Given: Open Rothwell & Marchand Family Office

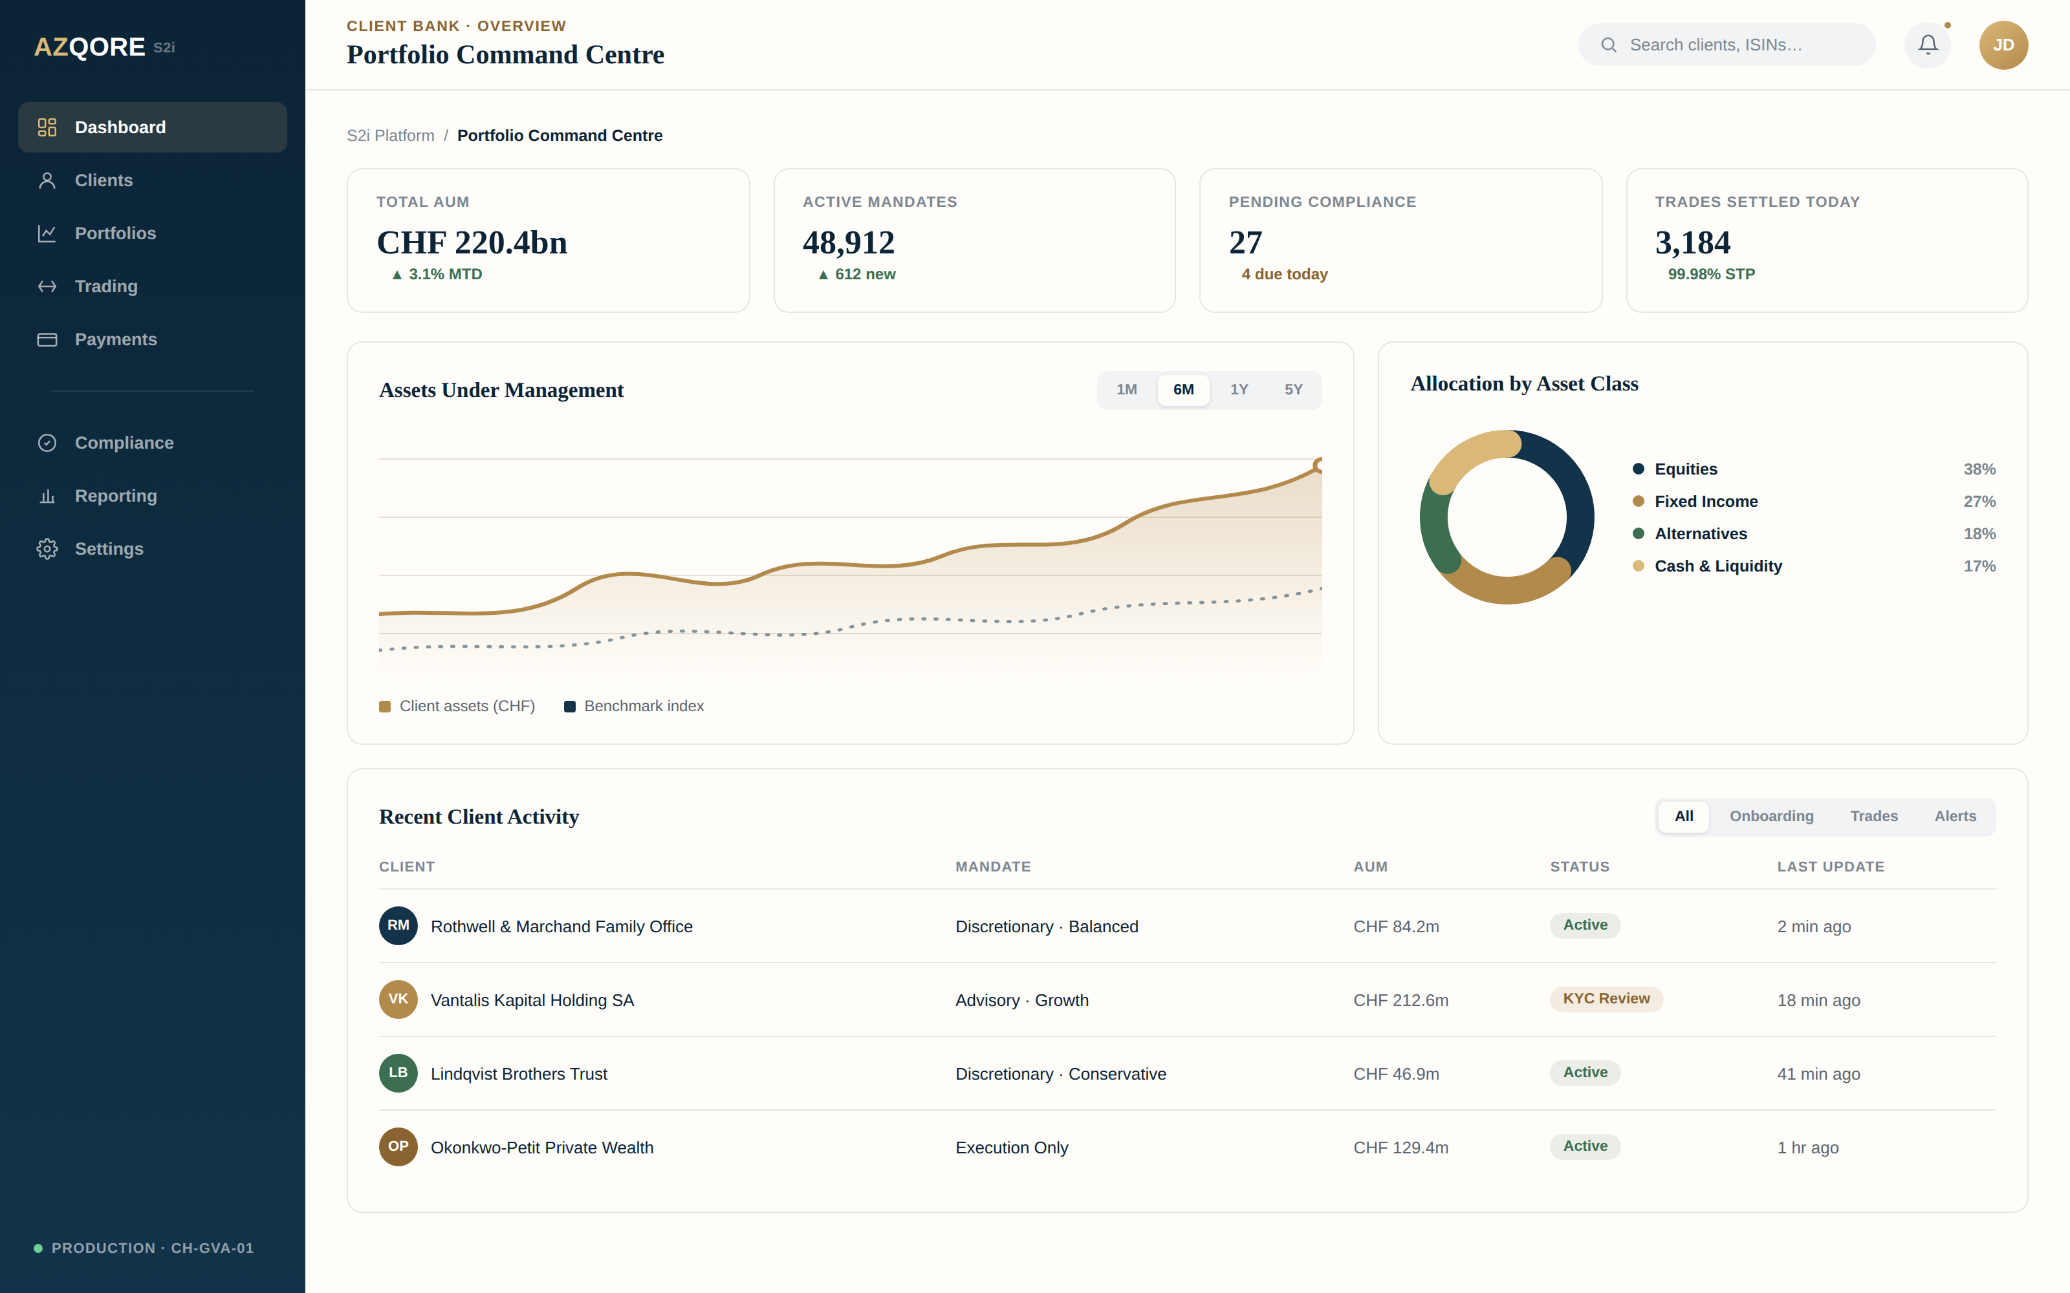Looking at the screenshot, I should click(x=561, y=926).
